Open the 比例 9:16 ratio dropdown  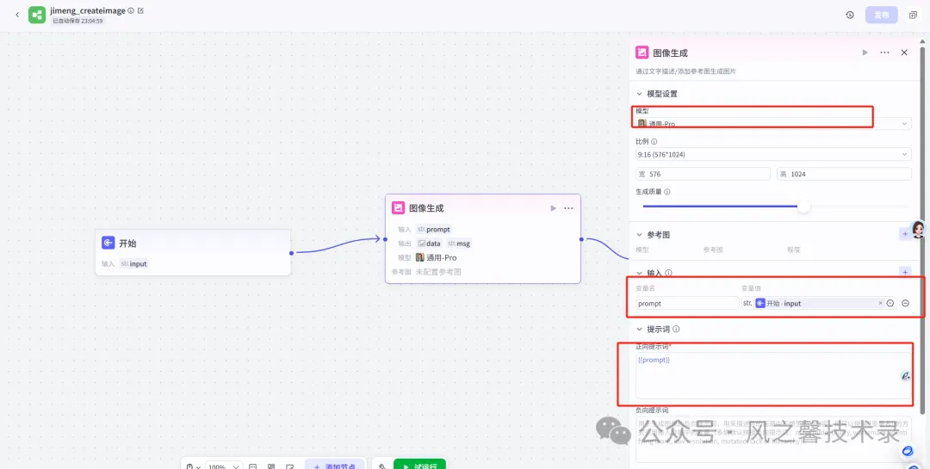[773, 154]
